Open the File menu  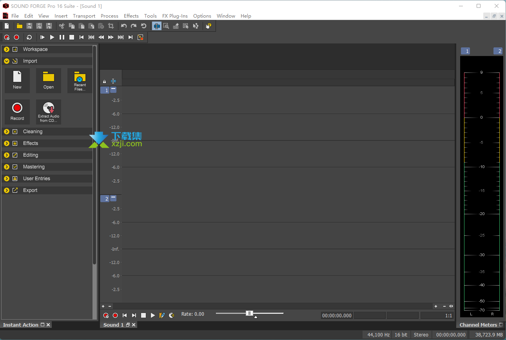click(x=15, y=16)
